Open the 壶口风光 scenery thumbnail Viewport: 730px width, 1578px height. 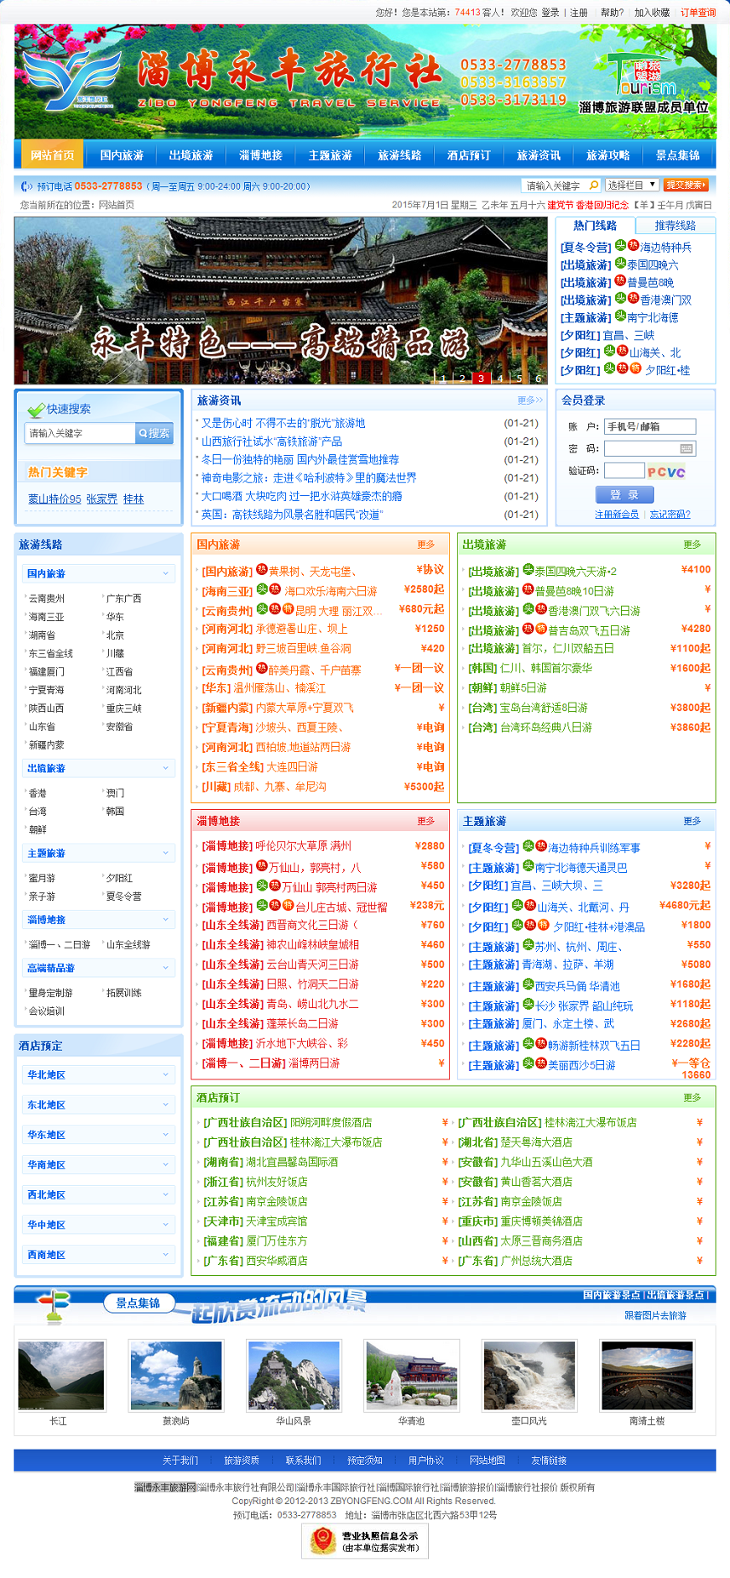pyautogui.click(x=529, y=1376)
